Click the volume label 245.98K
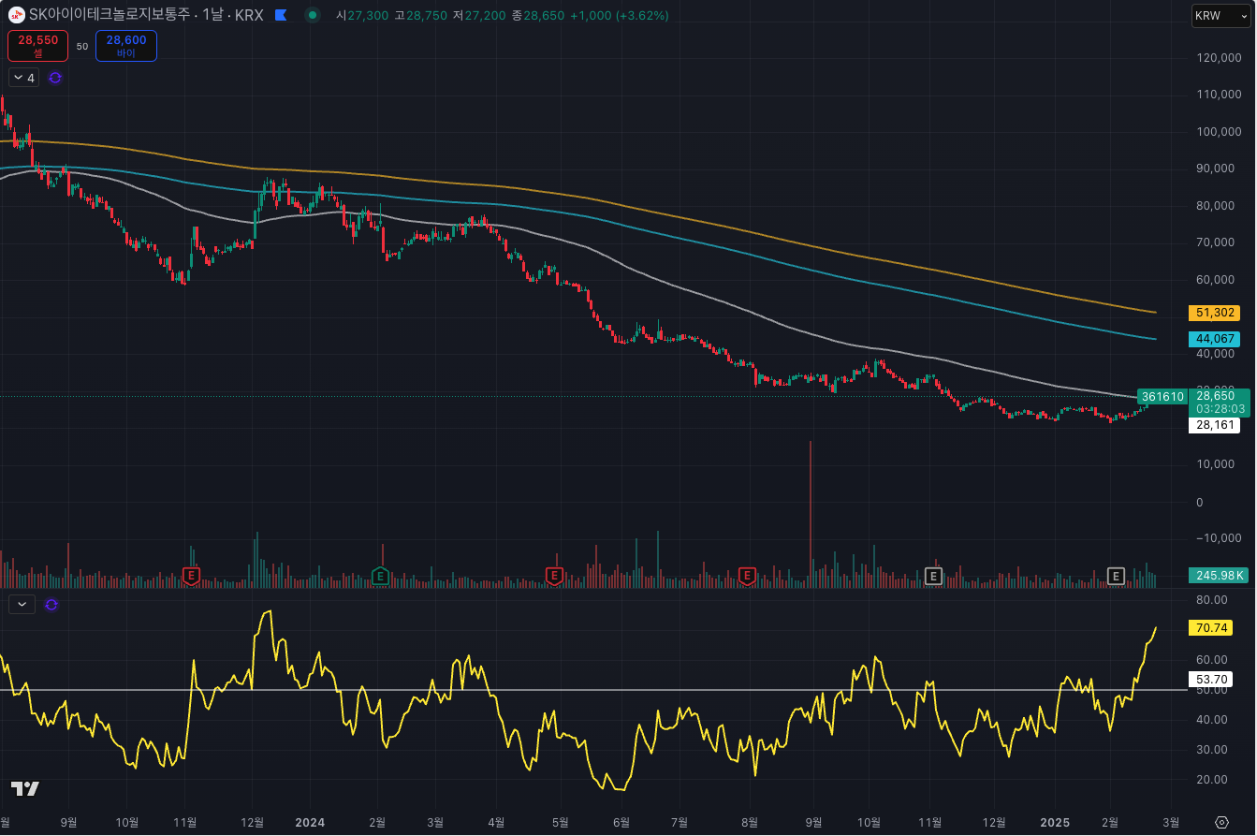The height and width of the screenshot is (836, 1257). click(1220, 575)
